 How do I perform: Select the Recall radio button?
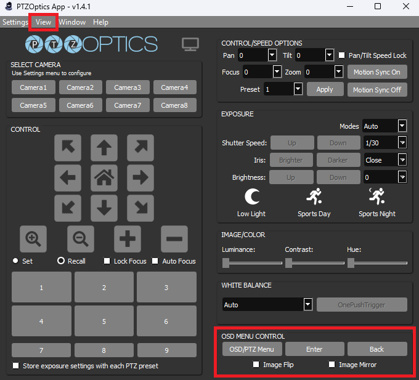pos(61,261)
